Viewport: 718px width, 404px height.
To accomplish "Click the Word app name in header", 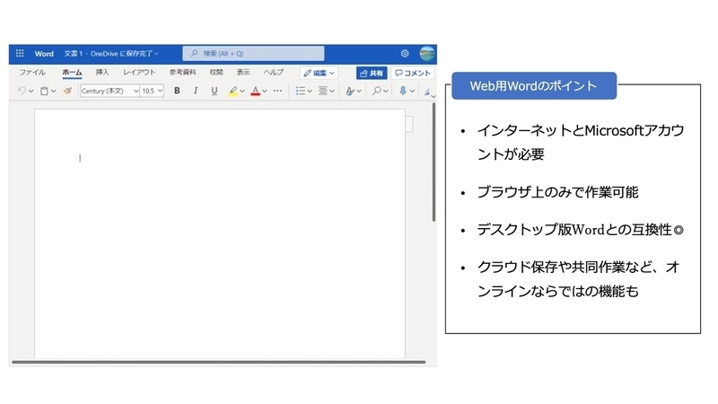I will 44,54.
